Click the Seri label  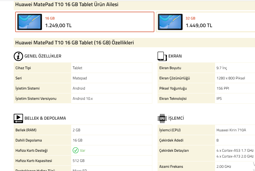click(19, 78)
